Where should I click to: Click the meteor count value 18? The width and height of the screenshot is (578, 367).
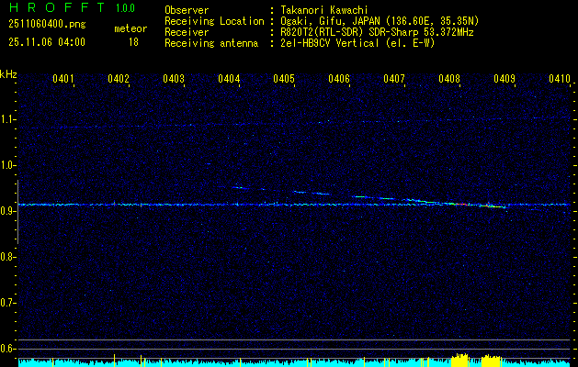(x=133, y=42)
